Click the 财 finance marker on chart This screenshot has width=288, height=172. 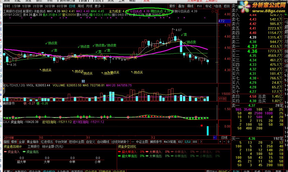(83, 81)
